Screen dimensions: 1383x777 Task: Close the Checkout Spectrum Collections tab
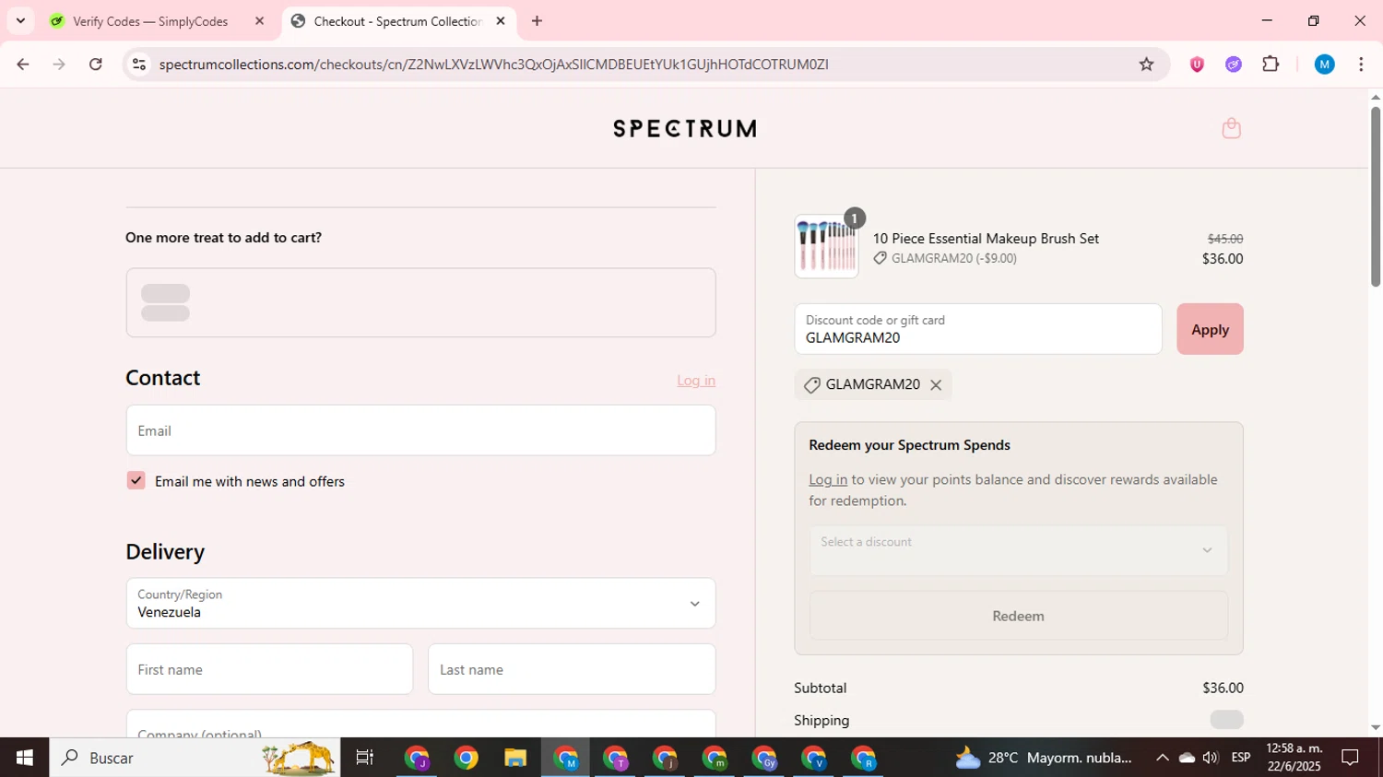click(501, 20)
